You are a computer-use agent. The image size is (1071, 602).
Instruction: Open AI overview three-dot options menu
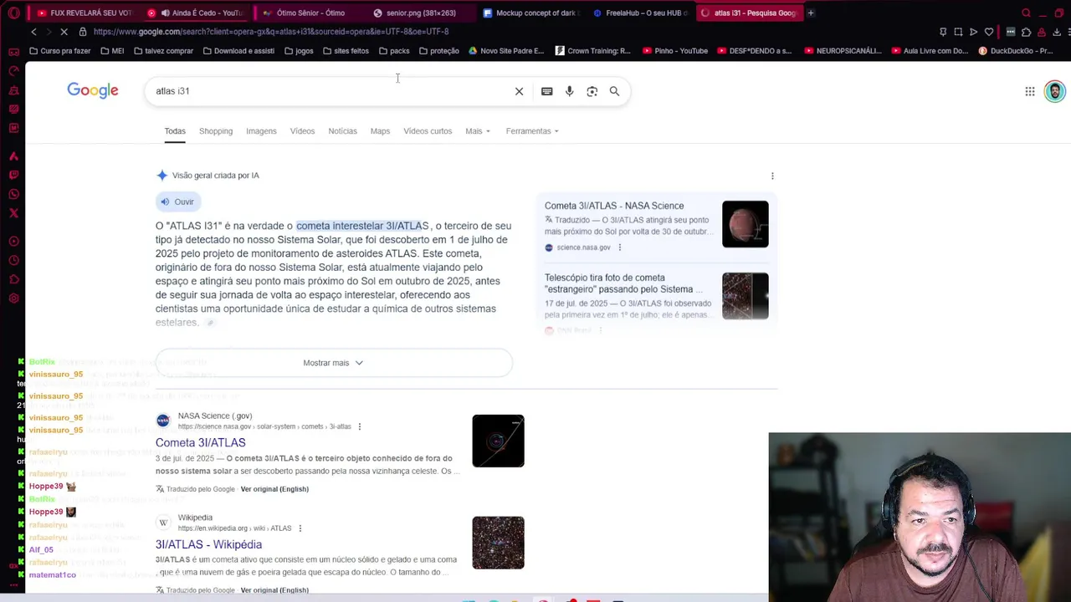(x=772, y=176)
